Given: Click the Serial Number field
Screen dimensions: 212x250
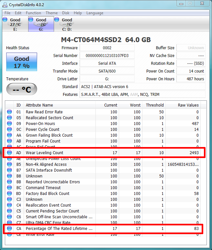Looking at the screenshot, I should 107,56.
